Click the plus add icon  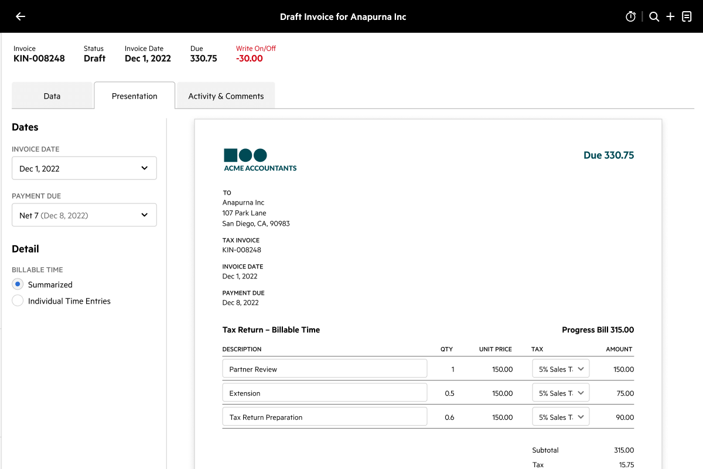point(670,16)
